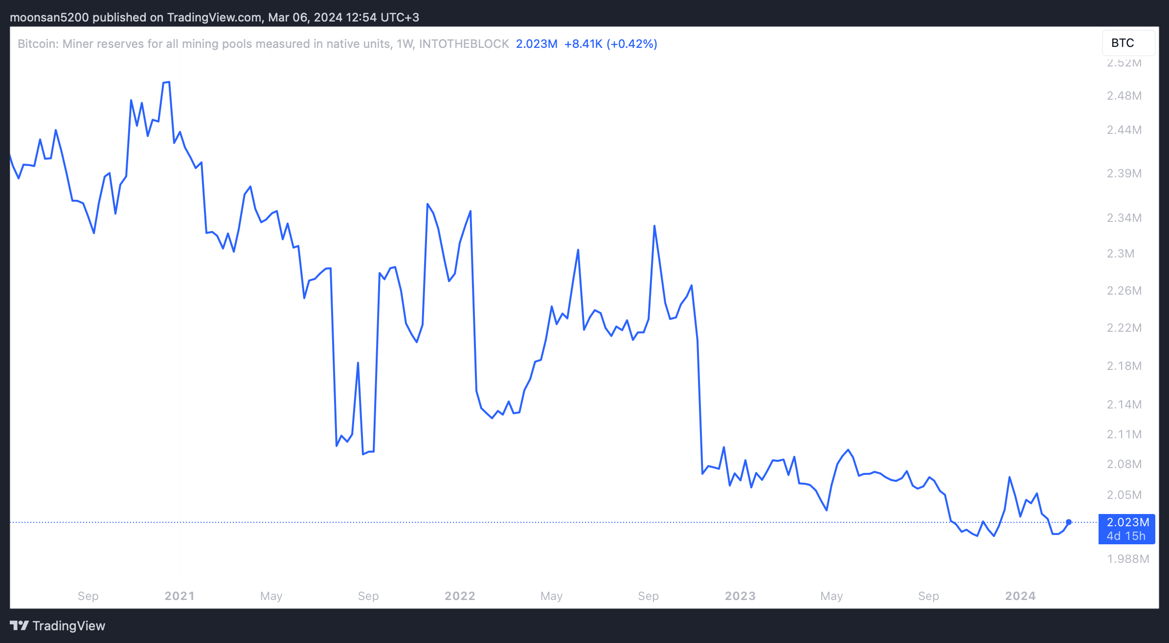Click the TradingView logo in footer
Screen dimensions: 1169x643
(58, 626)
